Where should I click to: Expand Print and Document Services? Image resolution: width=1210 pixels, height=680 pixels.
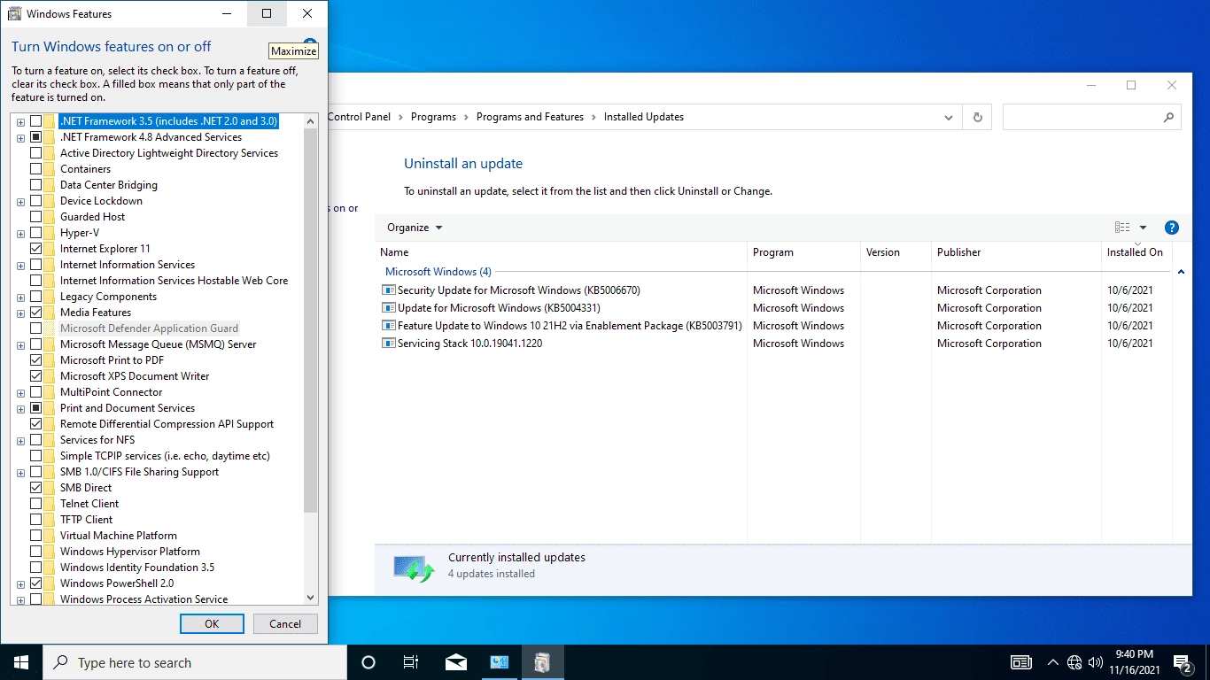pyautogui.click(x=20, y=408)
